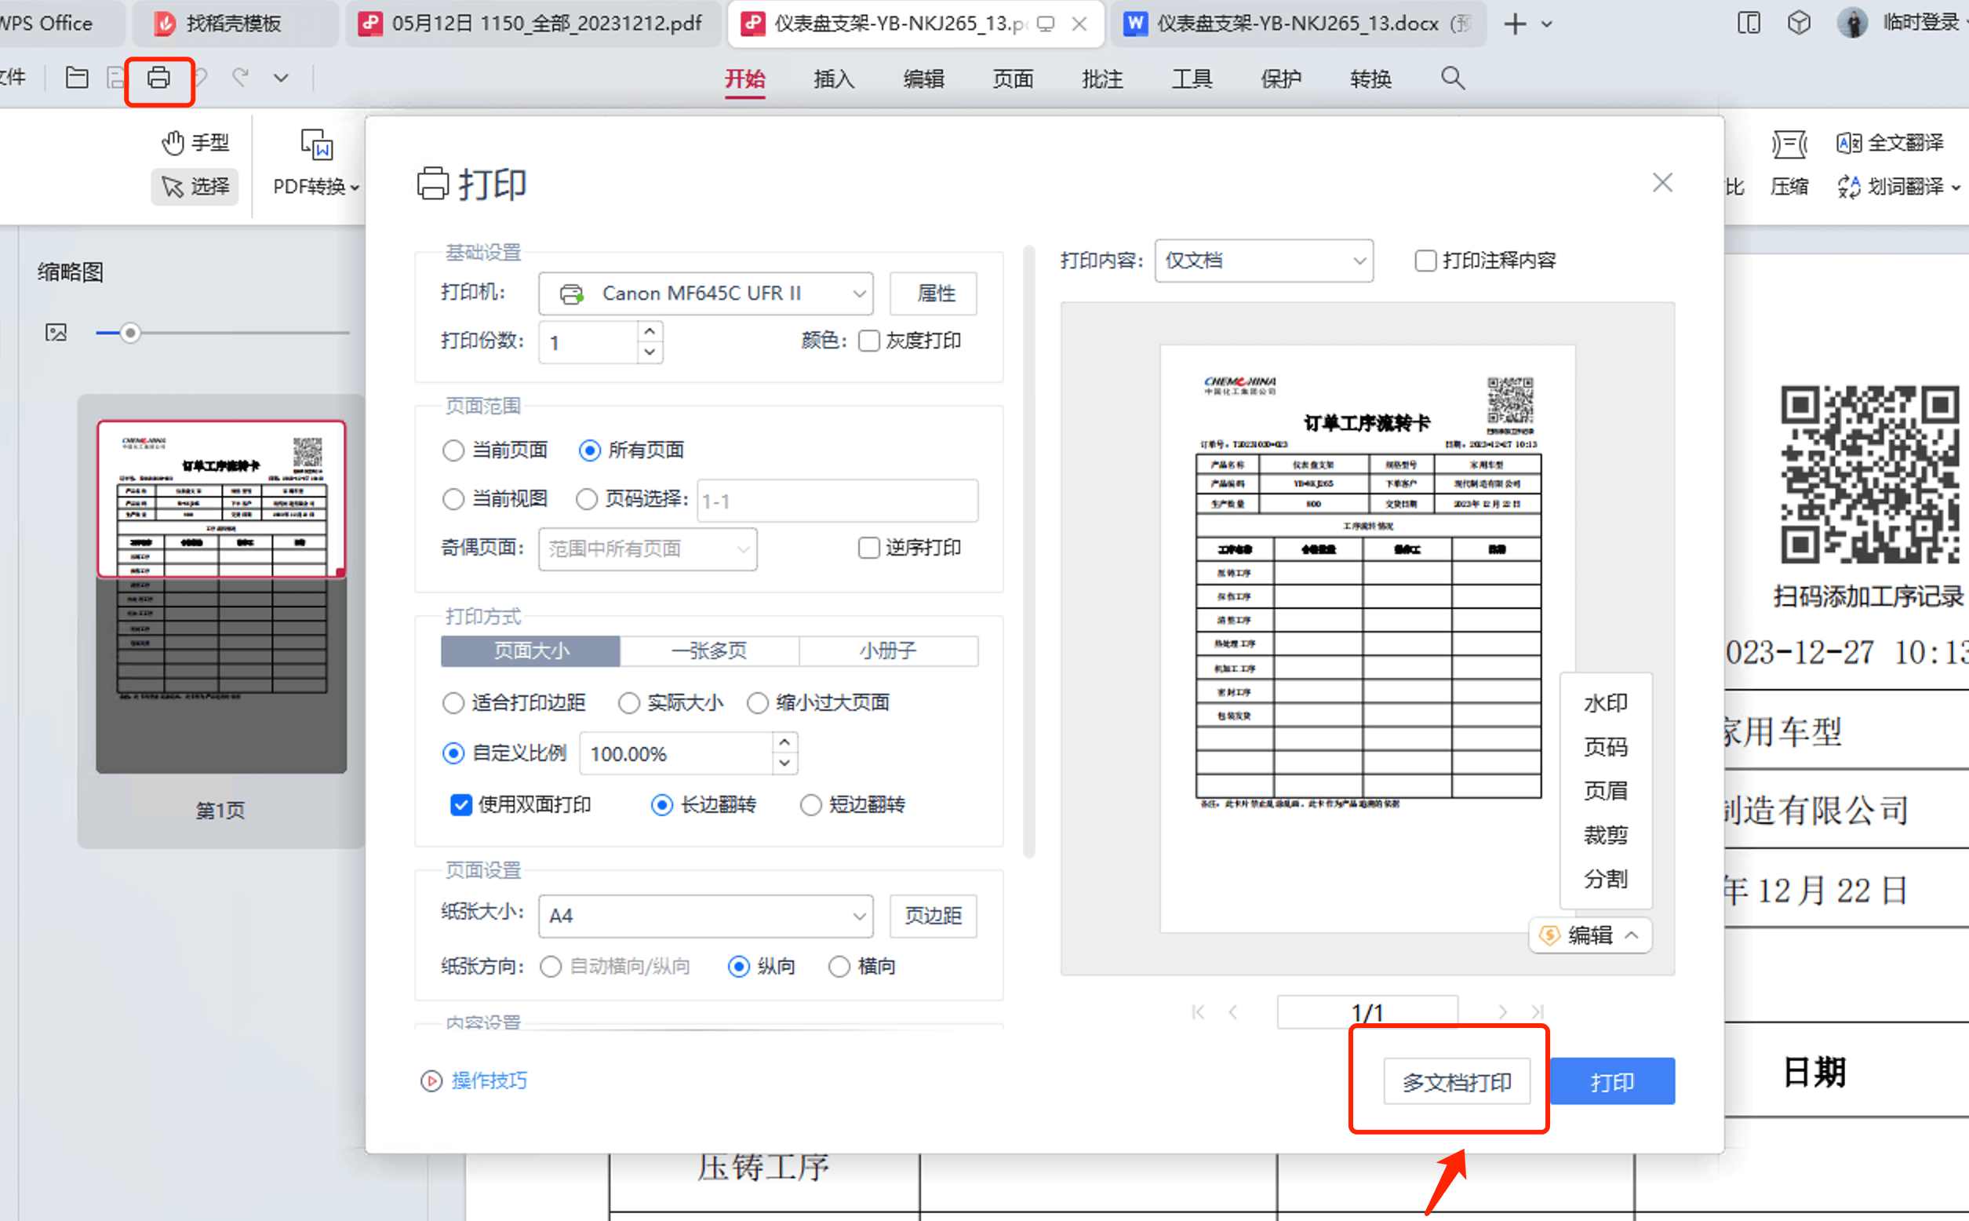Enable 灰度打印 grayscale printing
The height and width of the screenshot is (1221, 1969).
click(x=868, y=341)
